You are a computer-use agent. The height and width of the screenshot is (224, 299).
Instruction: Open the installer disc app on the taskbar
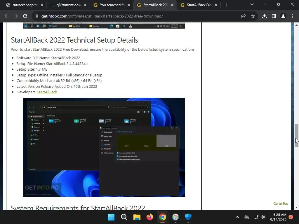pyautogui.click(x=175, y=217)
